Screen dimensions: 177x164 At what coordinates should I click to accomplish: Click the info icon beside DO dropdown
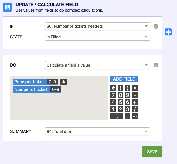(156, 65)
